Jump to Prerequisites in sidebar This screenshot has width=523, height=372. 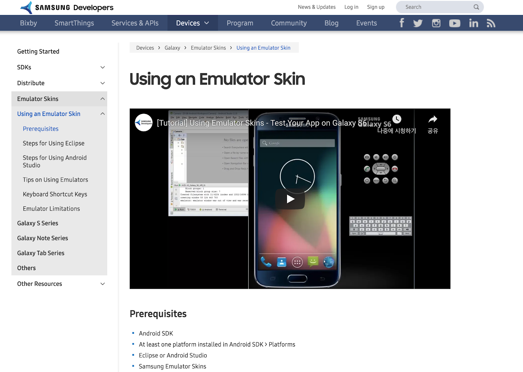pos(41,129)
